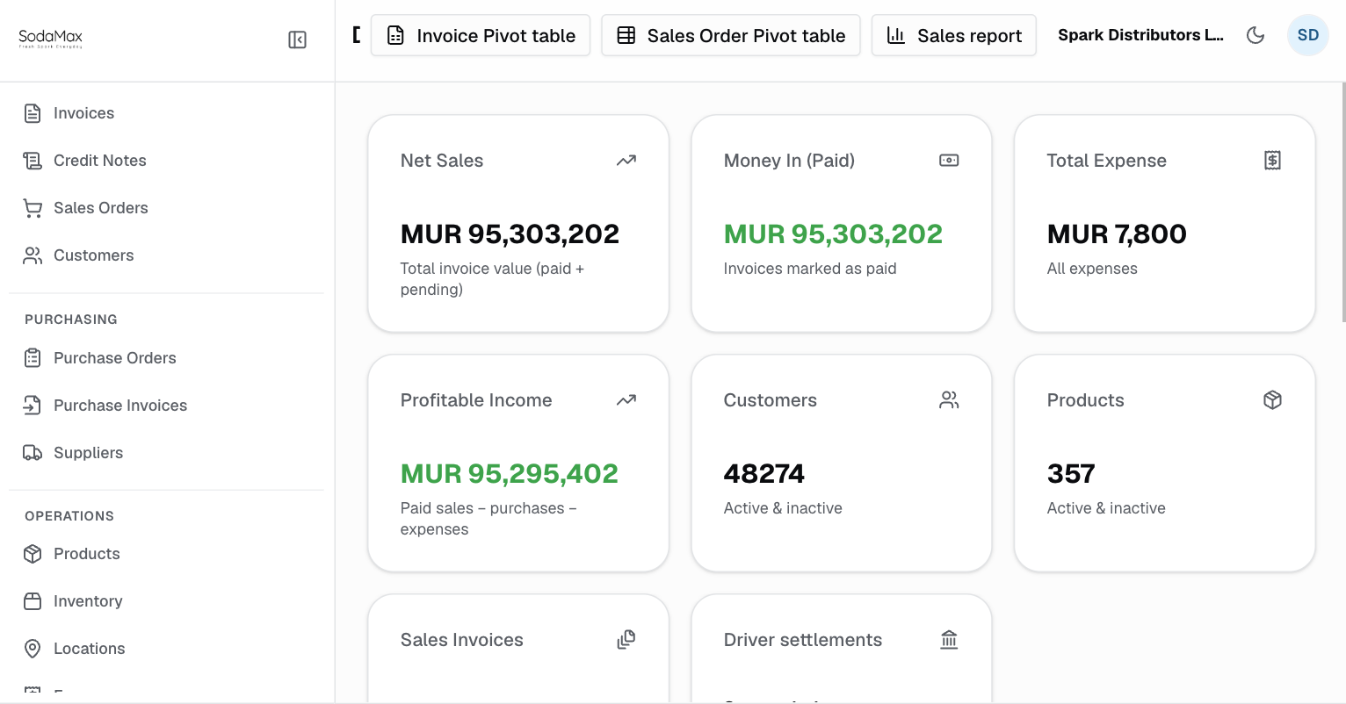Click the main page vertical scrollbar
This screenshot has height=704, width=1346.
tap(1342, 202)
